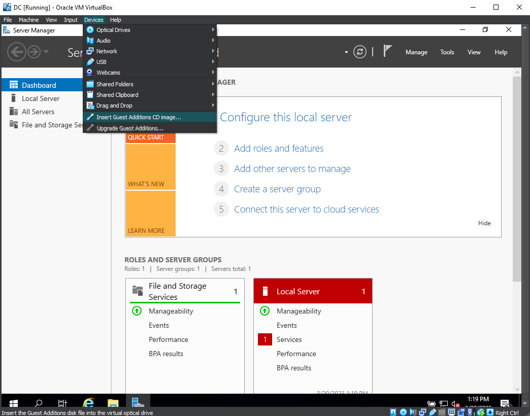Choose Insert Guest Additions CD image
530x416 pixels.
(150, 117)
